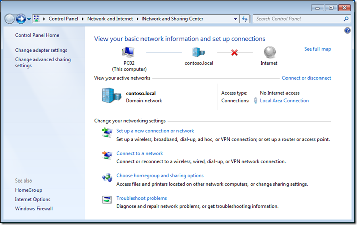Expand the Control Panel breadcrumb arrow
Viewport: 357px width, 225px height.
(84, 19)
